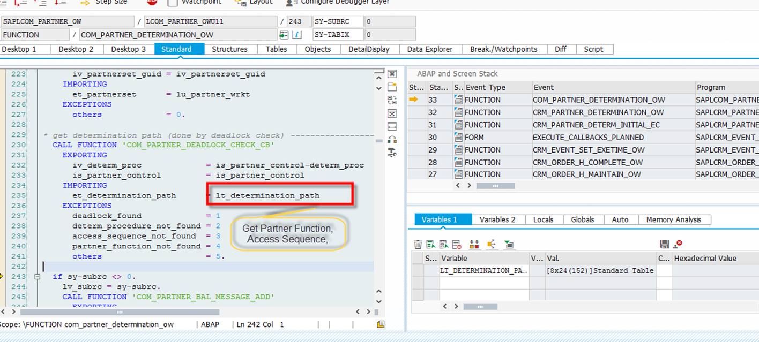Click the yellow tree branch icon in variables toolbar
Viewport: 759px width, 342px height.
point(492,245)
